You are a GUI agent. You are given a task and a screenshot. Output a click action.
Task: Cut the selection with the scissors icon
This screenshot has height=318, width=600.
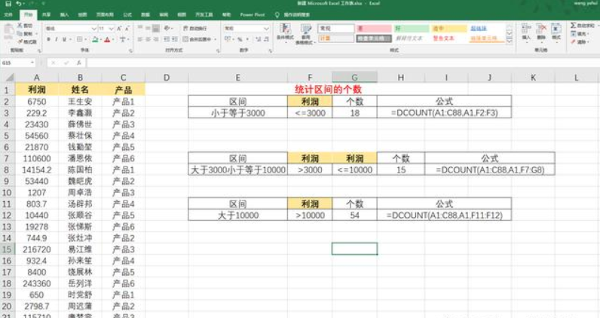tap(20, 26)
